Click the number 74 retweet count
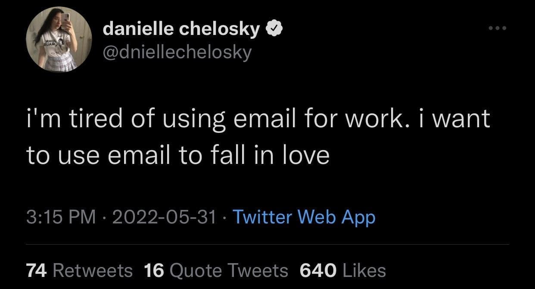The width and height of the screenshot is (535, 289). pos(37,270)
